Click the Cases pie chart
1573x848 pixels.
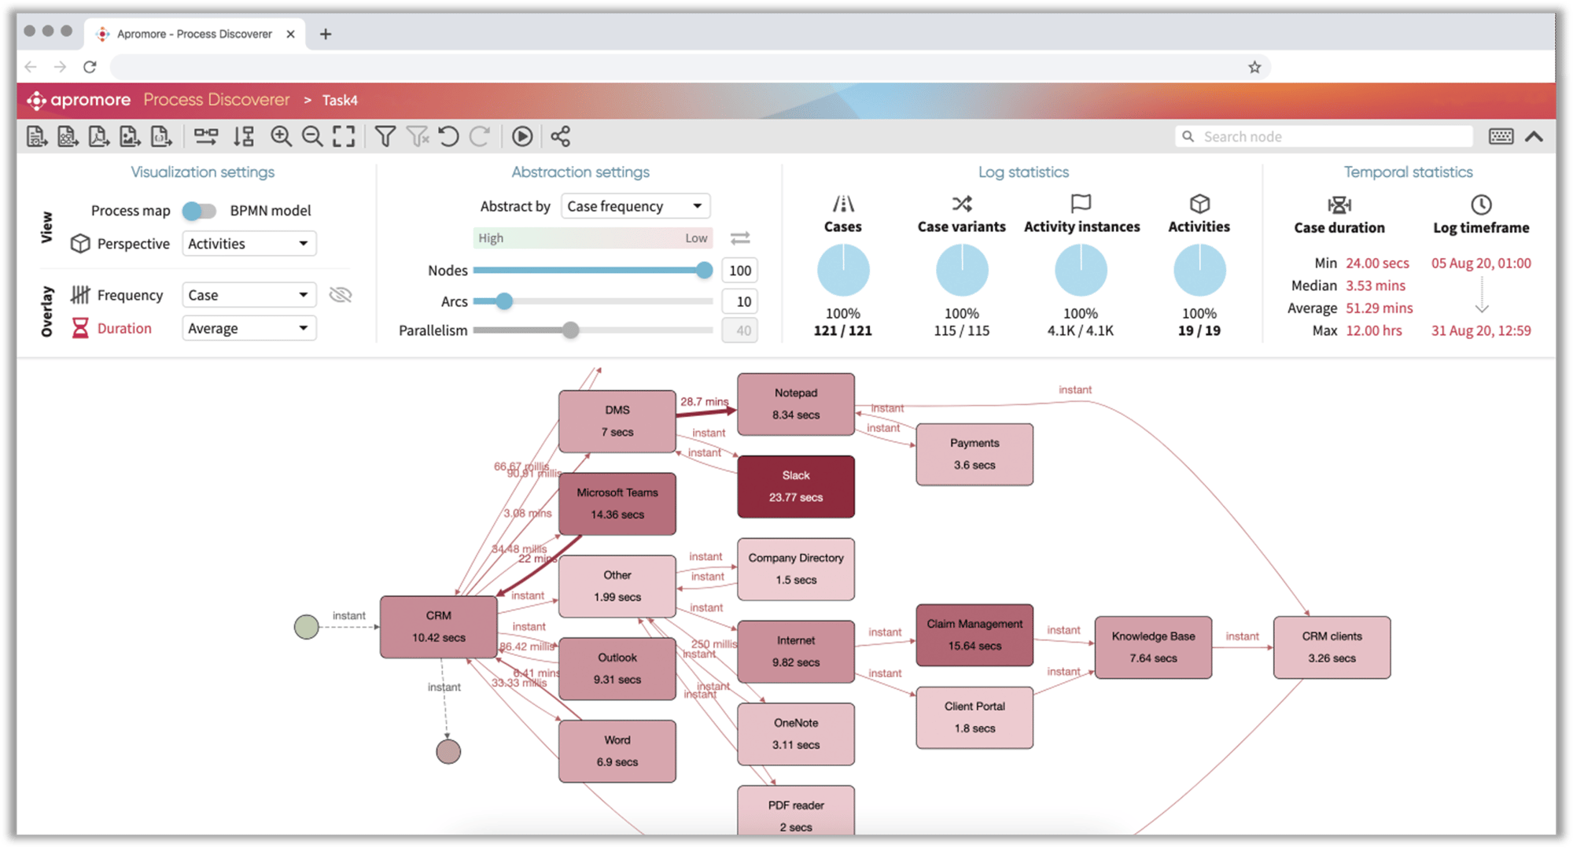(x=843, y=270)
